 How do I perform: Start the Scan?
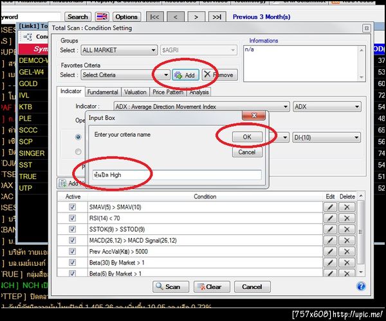(x=170, y=286)
